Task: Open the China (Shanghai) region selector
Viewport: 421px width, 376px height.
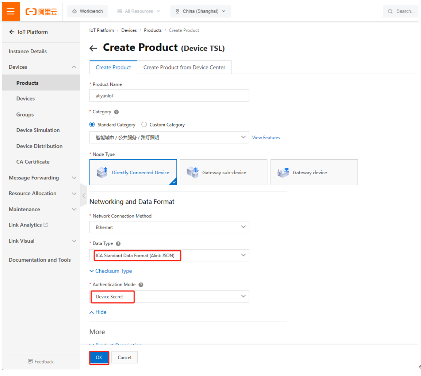Action: click(200, 11)
